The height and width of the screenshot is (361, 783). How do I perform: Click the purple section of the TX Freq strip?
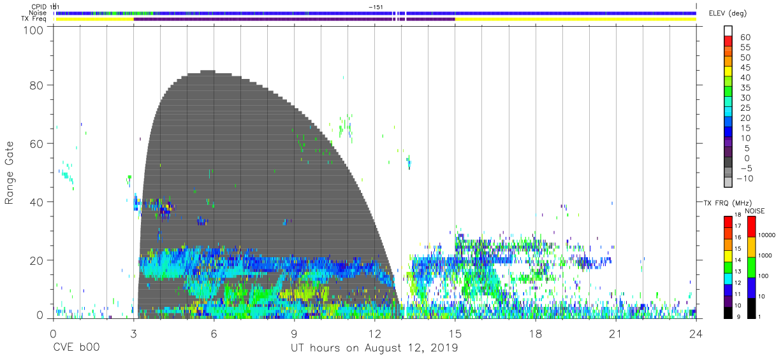294,19
